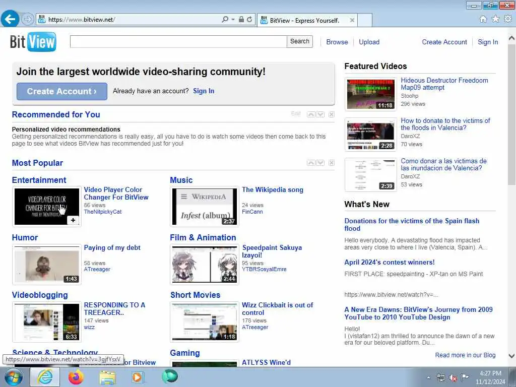Open the Gaming category heading
Screen dimensions: 516x387
184,353
